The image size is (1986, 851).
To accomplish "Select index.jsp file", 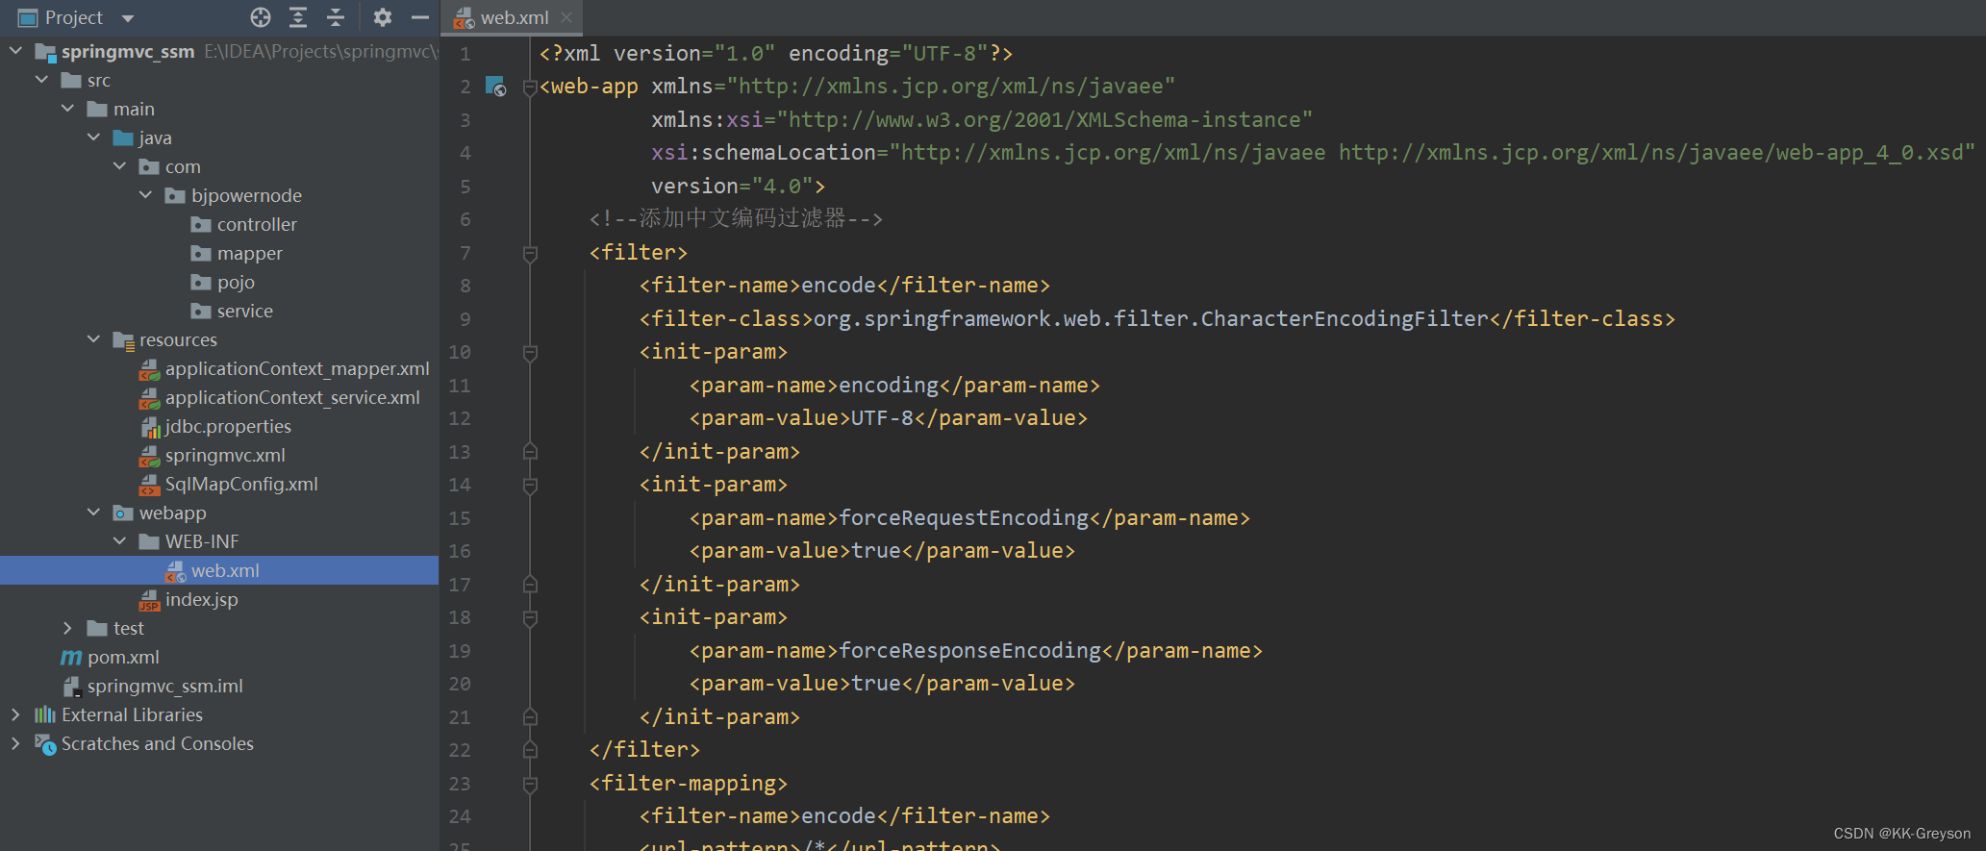I will pyautogui.click(x=201, y=599).
